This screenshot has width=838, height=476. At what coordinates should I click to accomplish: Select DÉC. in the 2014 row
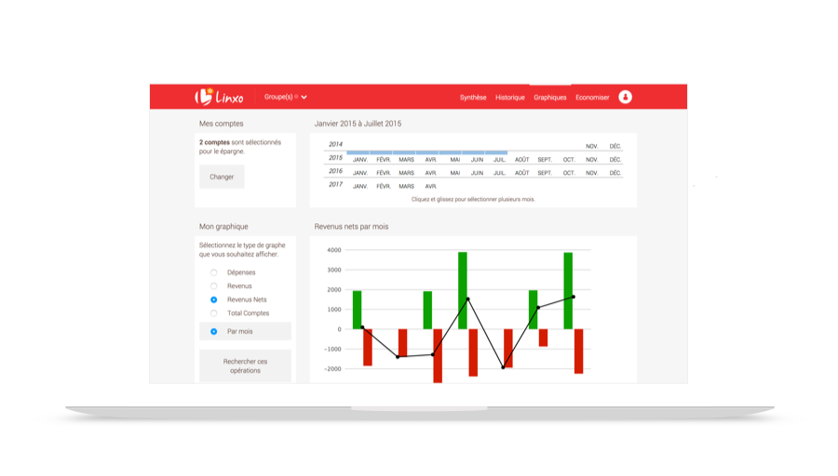(x=615, y=146)
